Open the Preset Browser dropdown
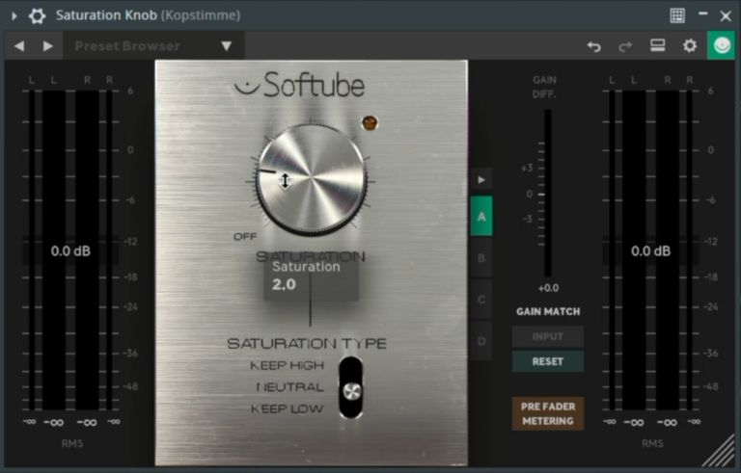This screenshot has height=473, width=741. coord(154,46)
